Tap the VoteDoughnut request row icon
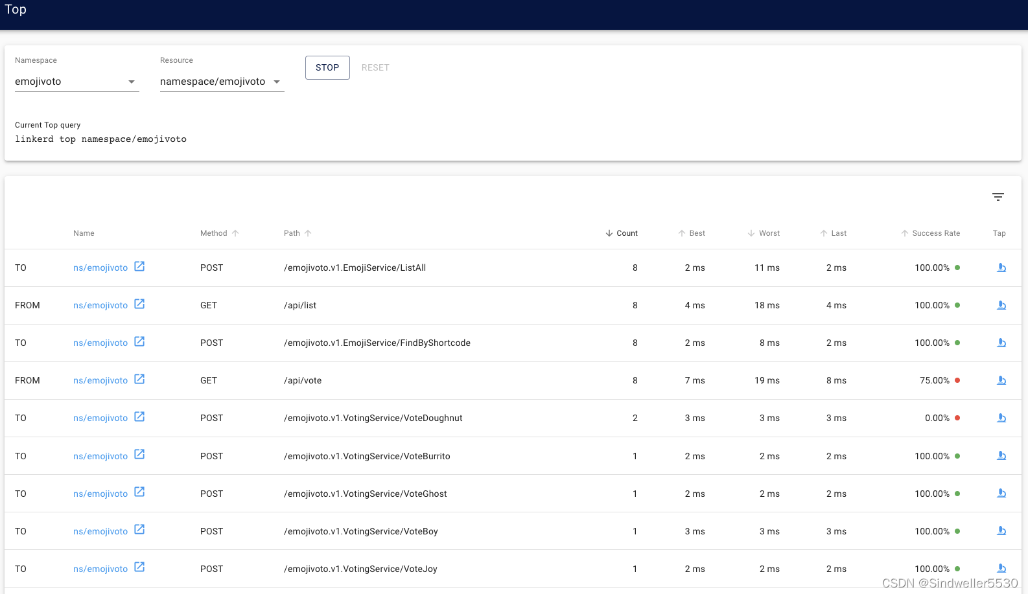 coord(1001,418)
